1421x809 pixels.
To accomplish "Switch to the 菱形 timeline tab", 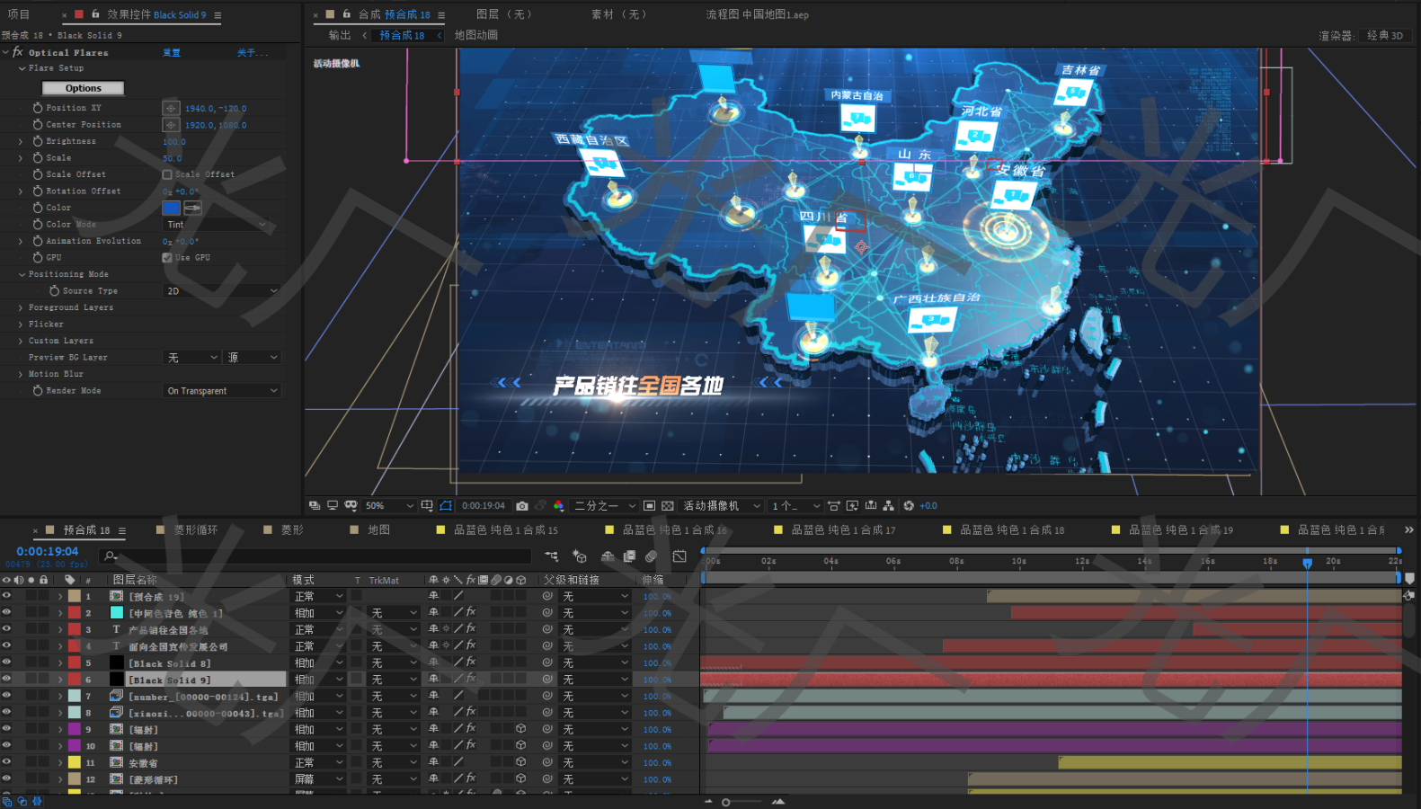I will pos(292,530).
